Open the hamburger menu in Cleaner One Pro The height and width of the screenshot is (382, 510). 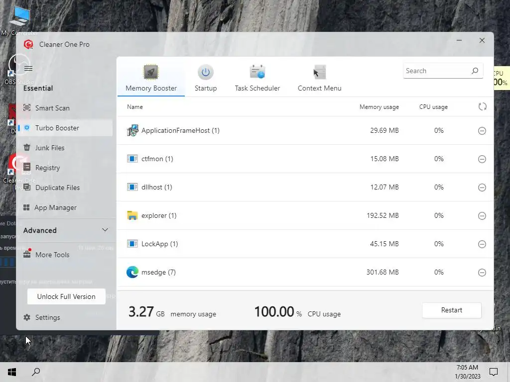pyautogui.click(x=28, y=68)
